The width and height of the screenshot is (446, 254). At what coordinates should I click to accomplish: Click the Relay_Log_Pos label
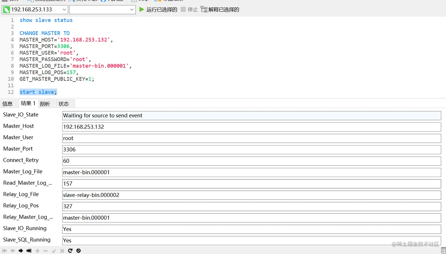point(21,206)
